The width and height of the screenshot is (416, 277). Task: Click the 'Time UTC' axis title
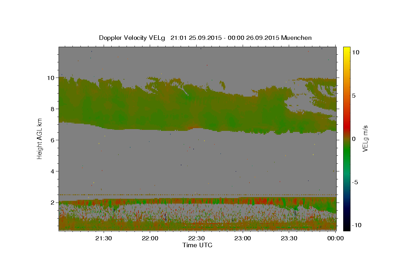(x=197, y=245)
